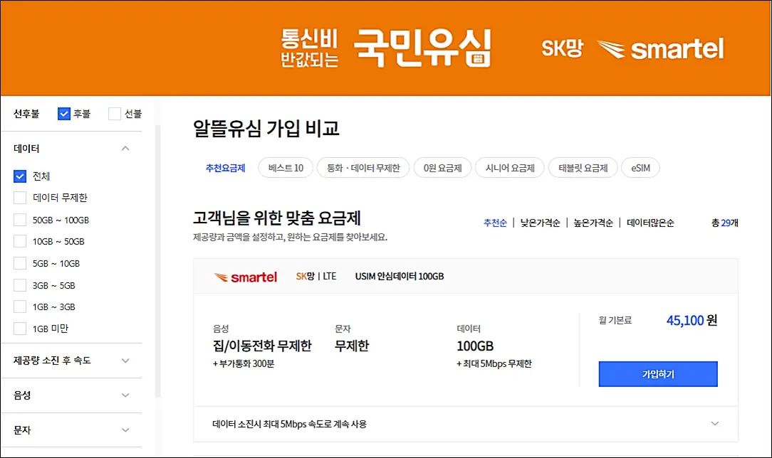Expand the 음성 filter section
This screenshot has width=772, height=458.
125,395
